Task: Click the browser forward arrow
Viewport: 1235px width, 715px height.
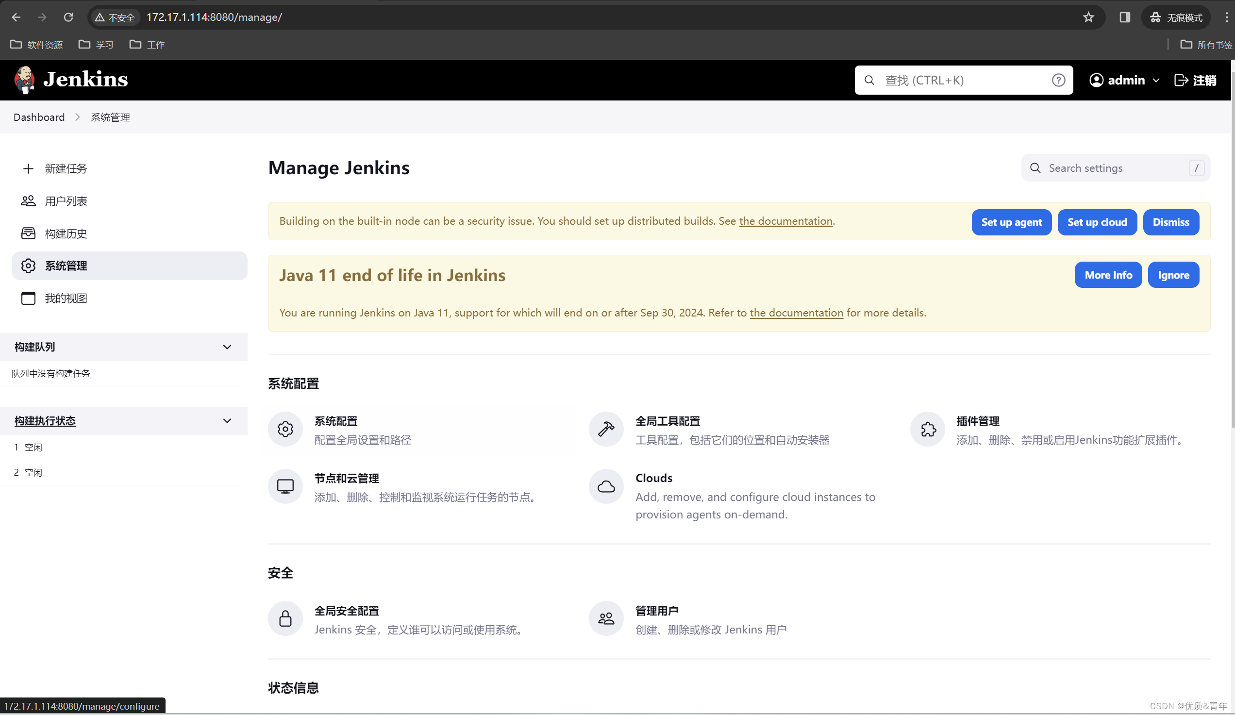Action: (x=42, y=17)
